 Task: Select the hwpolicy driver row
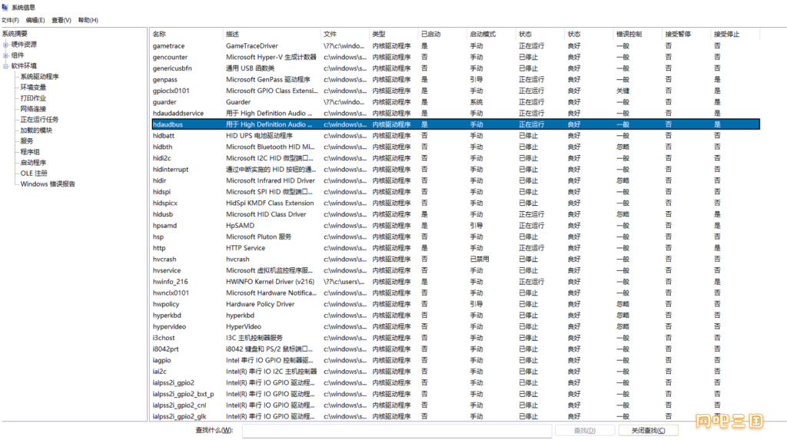(456, 304)
